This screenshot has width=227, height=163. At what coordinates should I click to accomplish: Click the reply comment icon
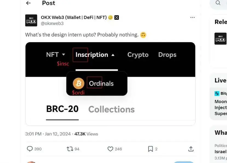[x=30, y=149]
